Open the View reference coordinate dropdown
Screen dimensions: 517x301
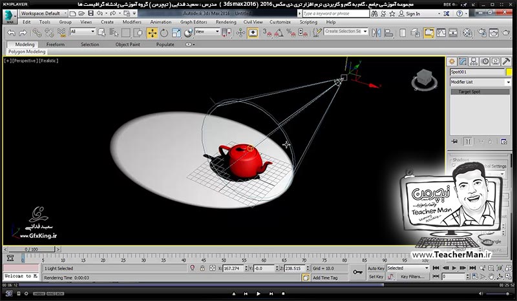click(x=207, y=32)
